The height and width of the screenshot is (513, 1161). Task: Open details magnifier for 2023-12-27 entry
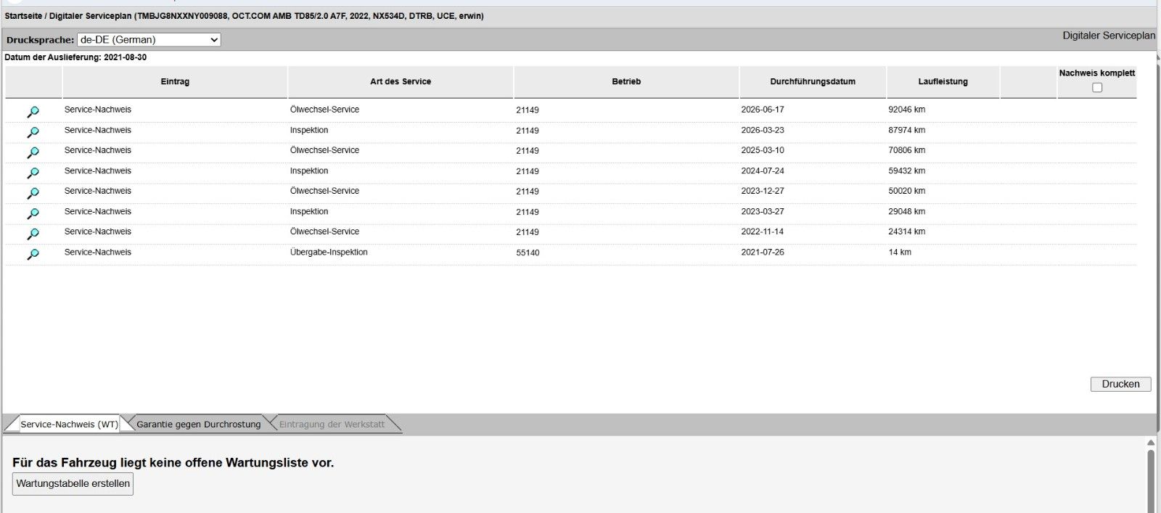[x=33, y=193]
